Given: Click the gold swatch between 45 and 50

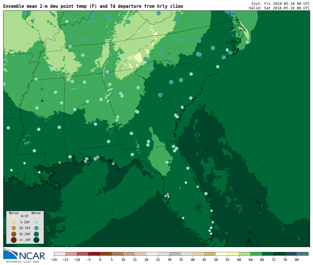Looking at the screenshot, I should 210,254.
